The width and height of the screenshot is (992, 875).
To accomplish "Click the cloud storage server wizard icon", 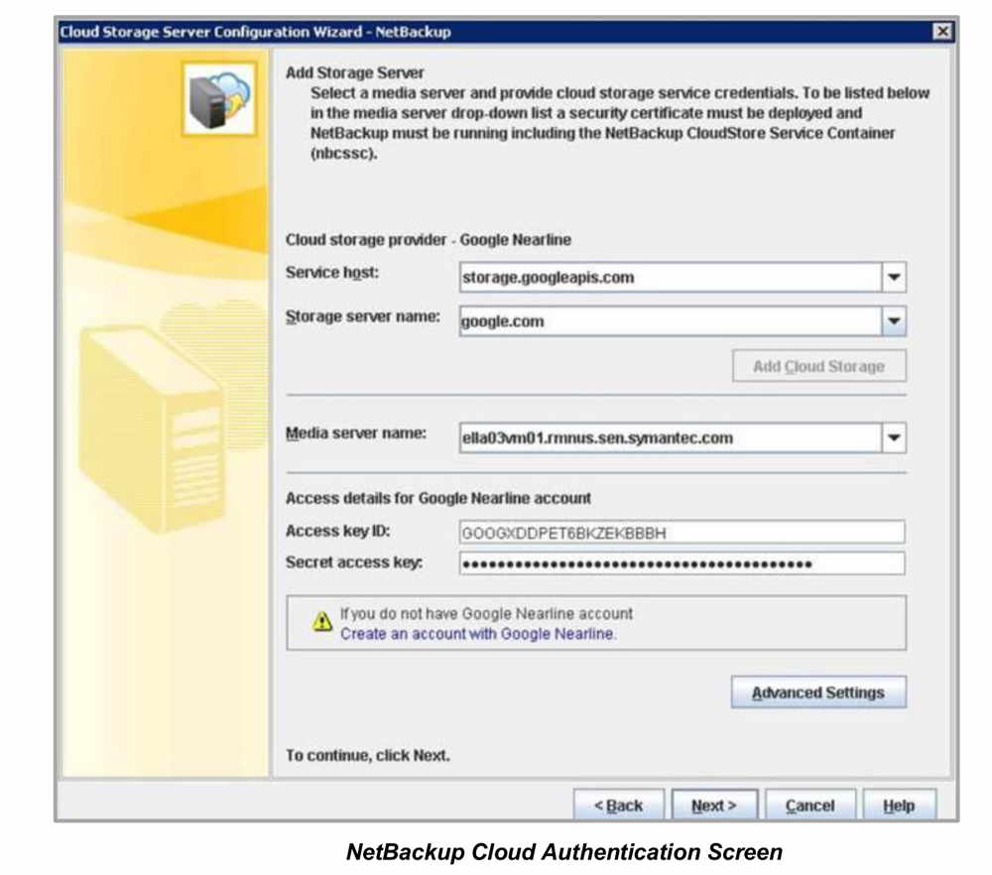I will (219, 98).
